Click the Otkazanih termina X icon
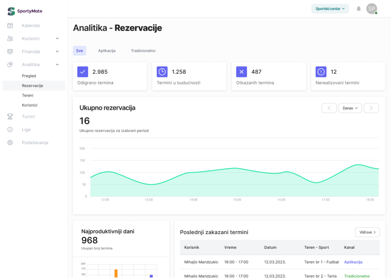 pyautogui.click(x=241, y=72)
